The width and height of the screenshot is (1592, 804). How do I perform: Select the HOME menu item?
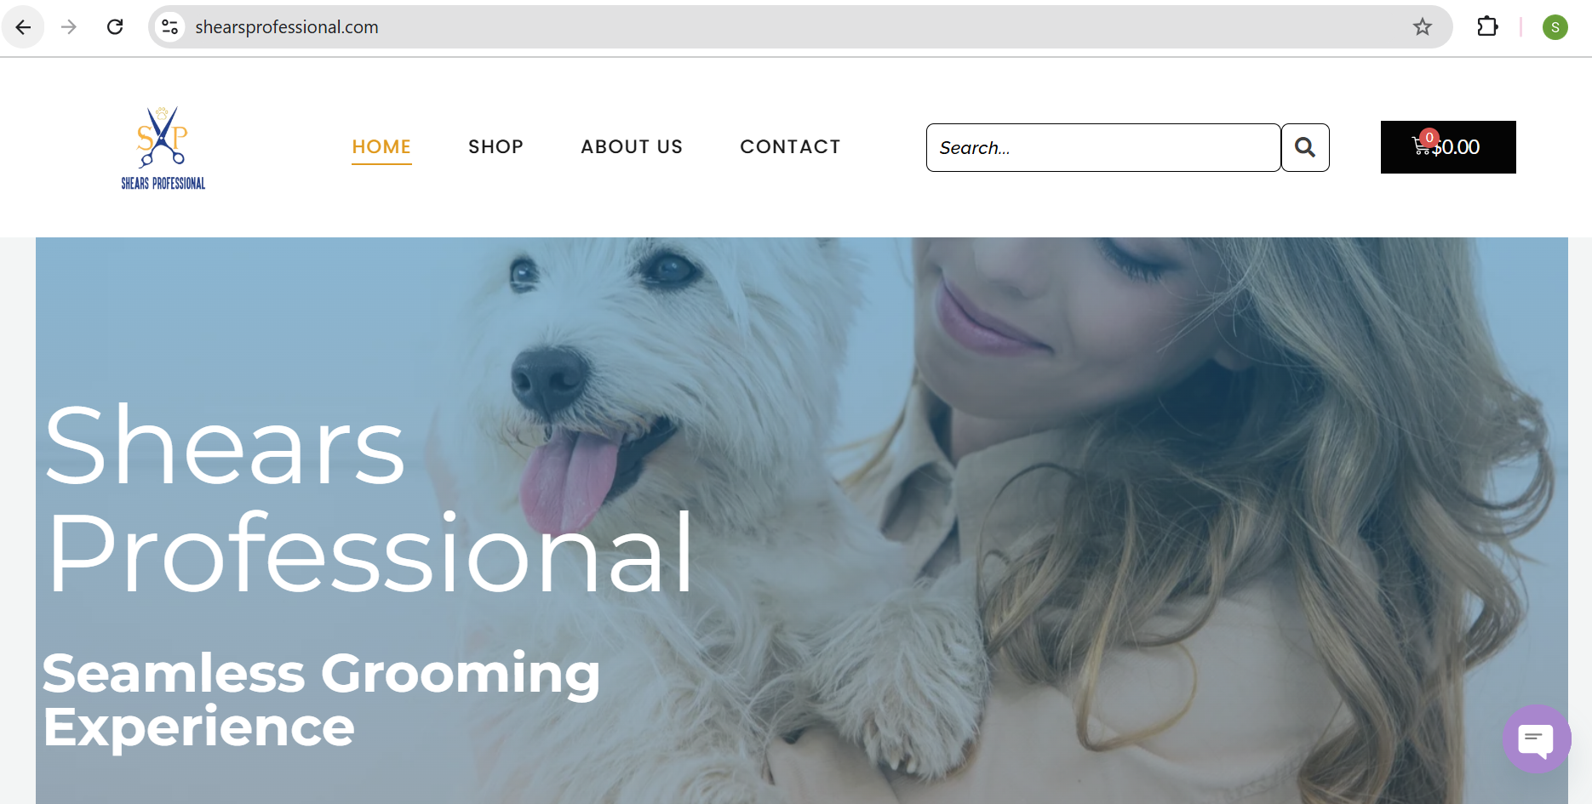coord(381,147)
